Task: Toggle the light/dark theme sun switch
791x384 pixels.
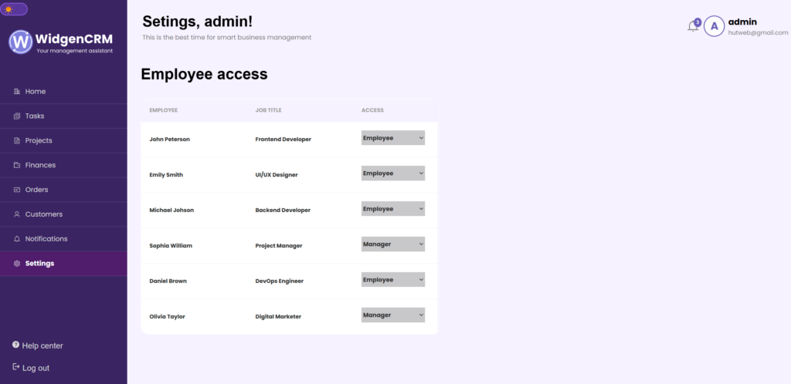Action: pyautogui.click(x=14, y=9)
